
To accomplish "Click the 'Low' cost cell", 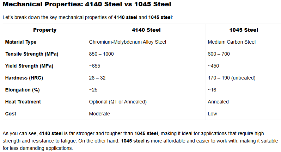I will click(x=213, y=114).
